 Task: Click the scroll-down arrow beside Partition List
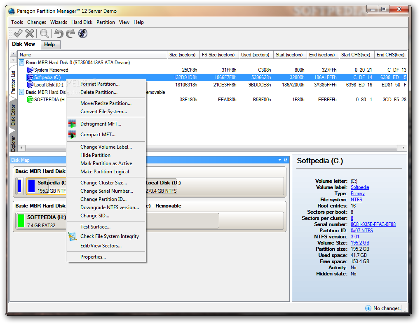point(13,60)
